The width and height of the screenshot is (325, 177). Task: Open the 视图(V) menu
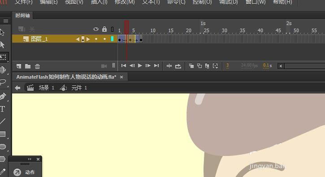[x=74, y=2]
